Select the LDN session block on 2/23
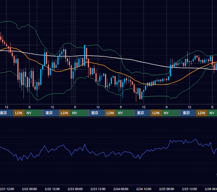Image resolution: width=217 pixels, height=192 pixels. click(x=110, y=113)
